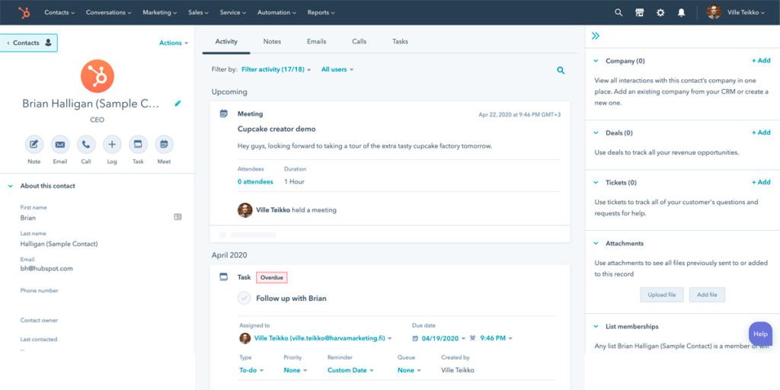Collapse the About this contact section

pos(11,186)
